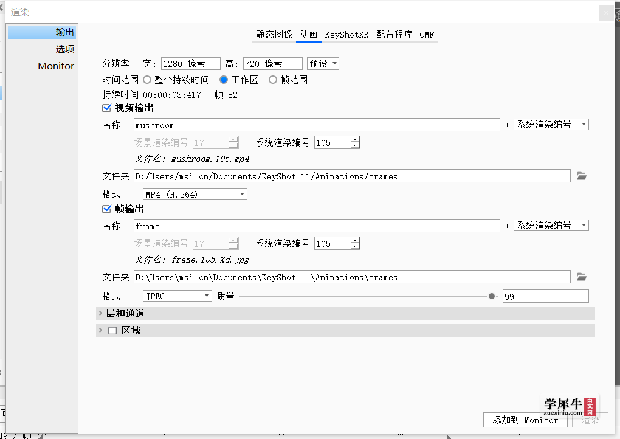Click 添加到 Monitor button
The image size is (620, 439).
(525, 420)
